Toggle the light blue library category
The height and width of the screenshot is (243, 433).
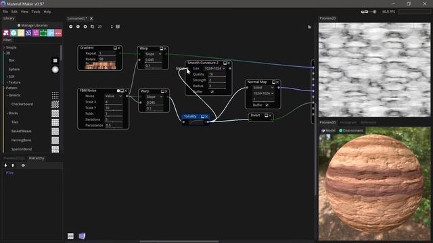(x=51, y=33)
